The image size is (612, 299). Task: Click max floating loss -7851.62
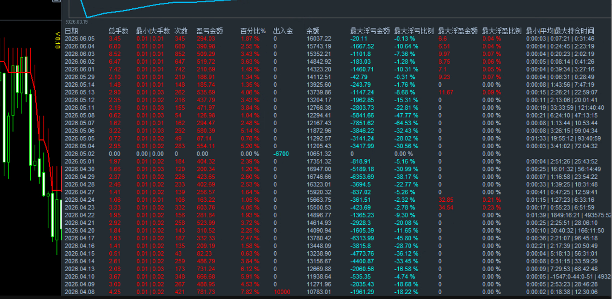(x=362, y=123)
